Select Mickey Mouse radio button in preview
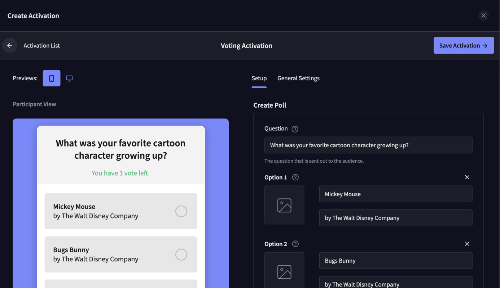Image resolution: width=500 pixels, height=288 pixels. tap(181, 211)
